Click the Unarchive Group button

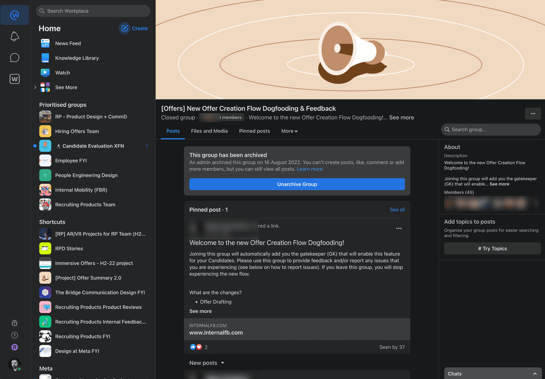(x=297, y=184)
